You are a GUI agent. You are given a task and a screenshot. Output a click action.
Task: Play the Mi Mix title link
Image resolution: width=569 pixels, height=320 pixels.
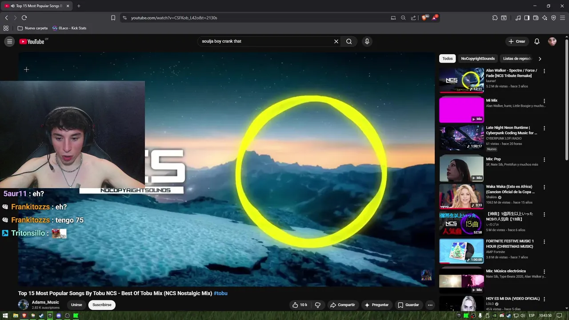coord(492,100)
